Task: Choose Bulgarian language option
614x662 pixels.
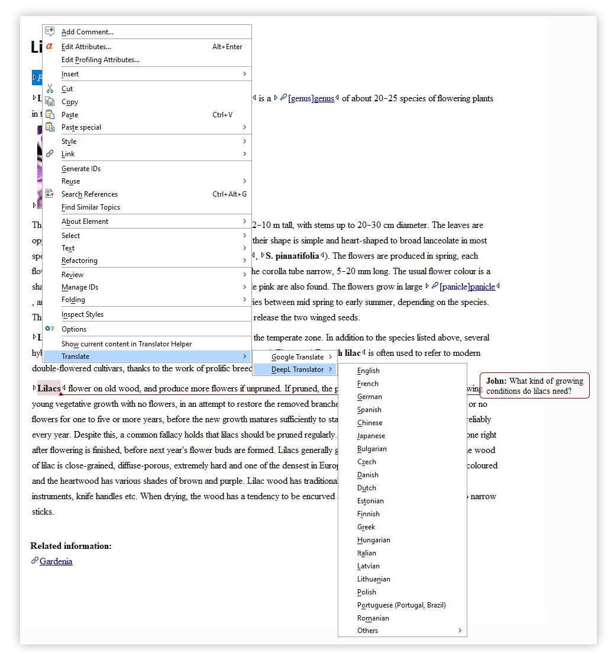Action: click(402, 449)
